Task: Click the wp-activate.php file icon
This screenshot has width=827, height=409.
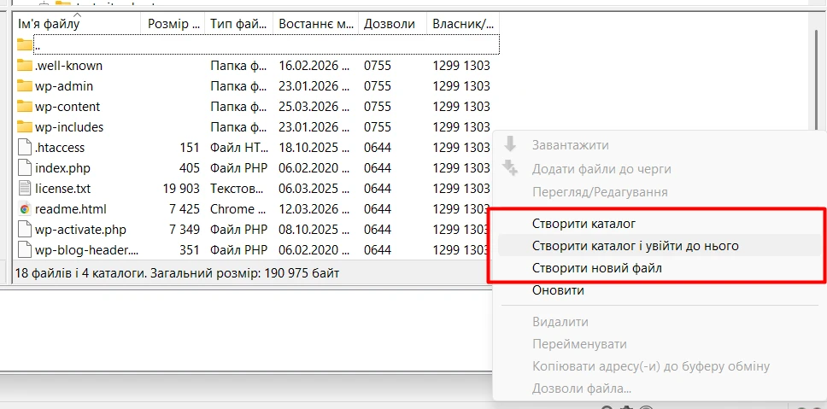Action: click(24, 230)
